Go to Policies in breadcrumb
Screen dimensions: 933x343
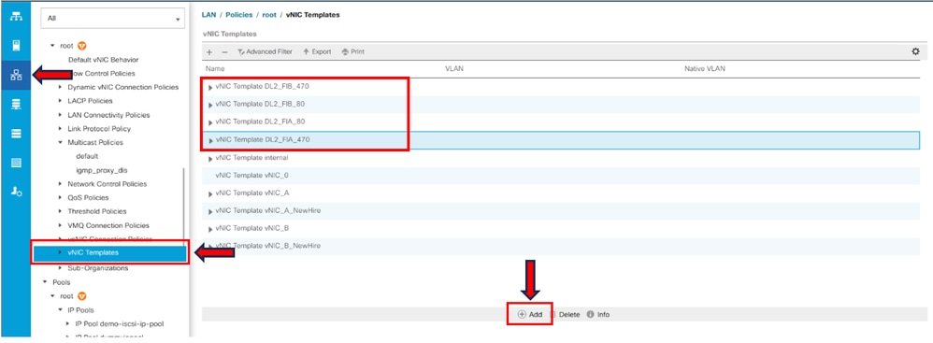pos(238,15)
